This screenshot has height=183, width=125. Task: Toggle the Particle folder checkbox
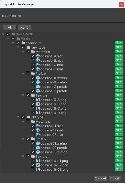click(13, 38)
